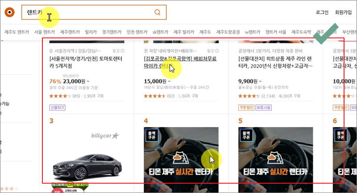Select related keyword 렌트카 서울

276,32
